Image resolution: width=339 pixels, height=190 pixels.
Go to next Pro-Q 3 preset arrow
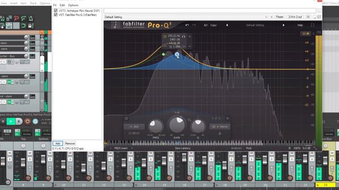(283, 25)
